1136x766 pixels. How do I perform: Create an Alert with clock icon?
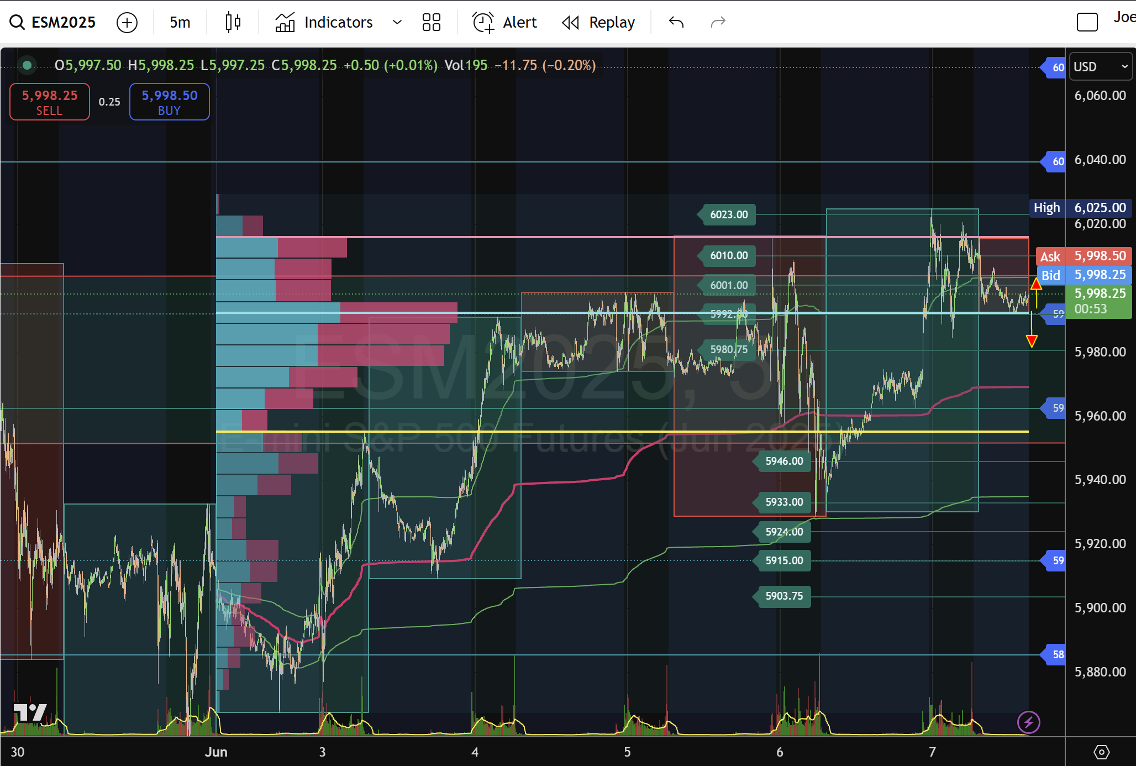coord(504,22)
